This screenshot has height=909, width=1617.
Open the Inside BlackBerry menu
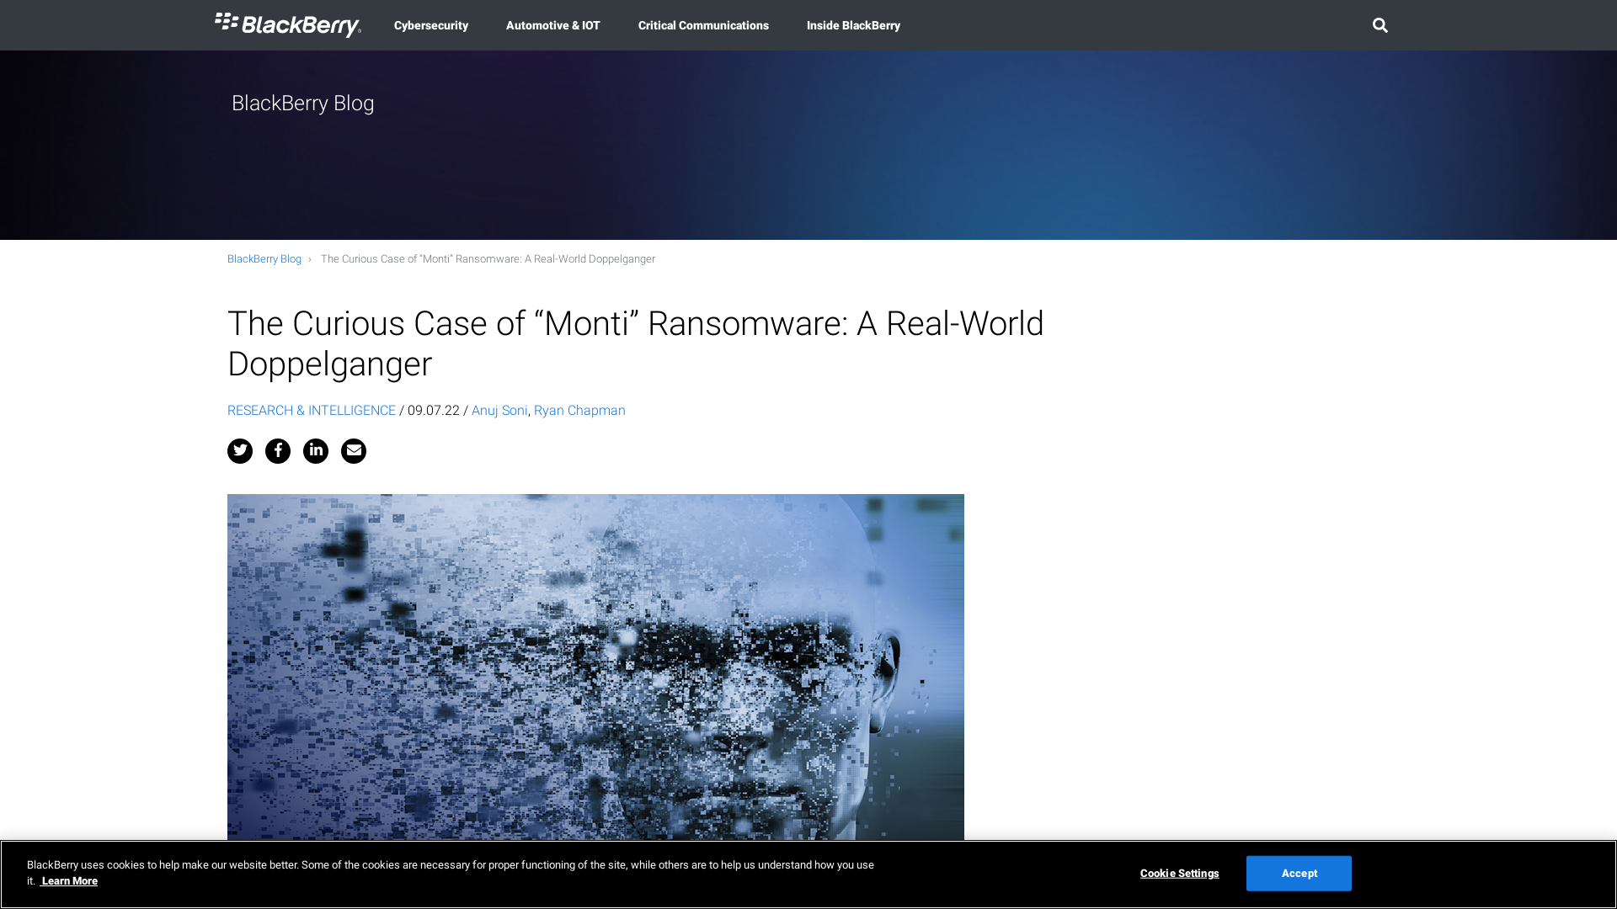coord(853,25)
